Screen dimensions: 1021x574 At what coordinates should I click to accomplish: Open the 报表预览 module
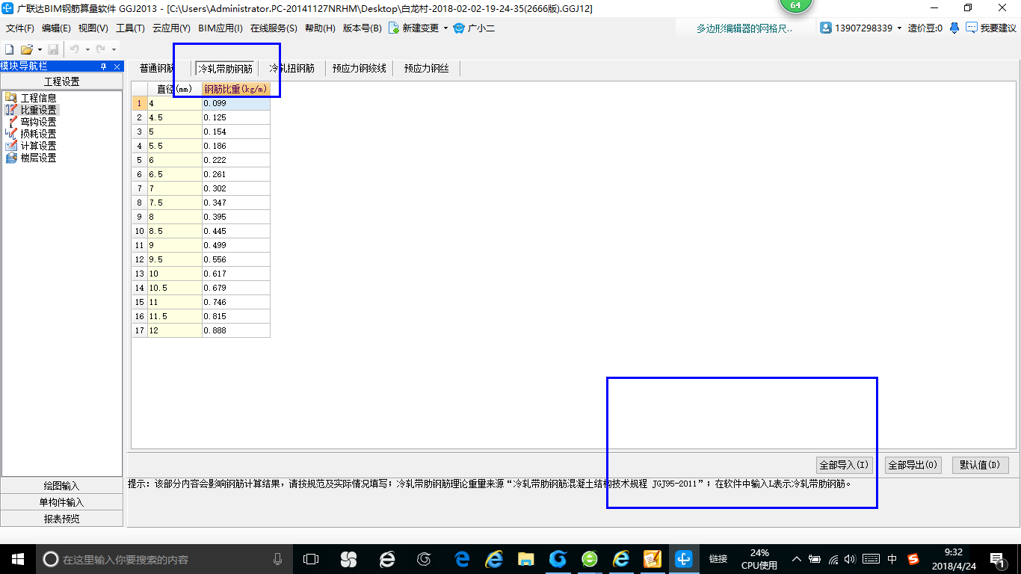point(61,519)
